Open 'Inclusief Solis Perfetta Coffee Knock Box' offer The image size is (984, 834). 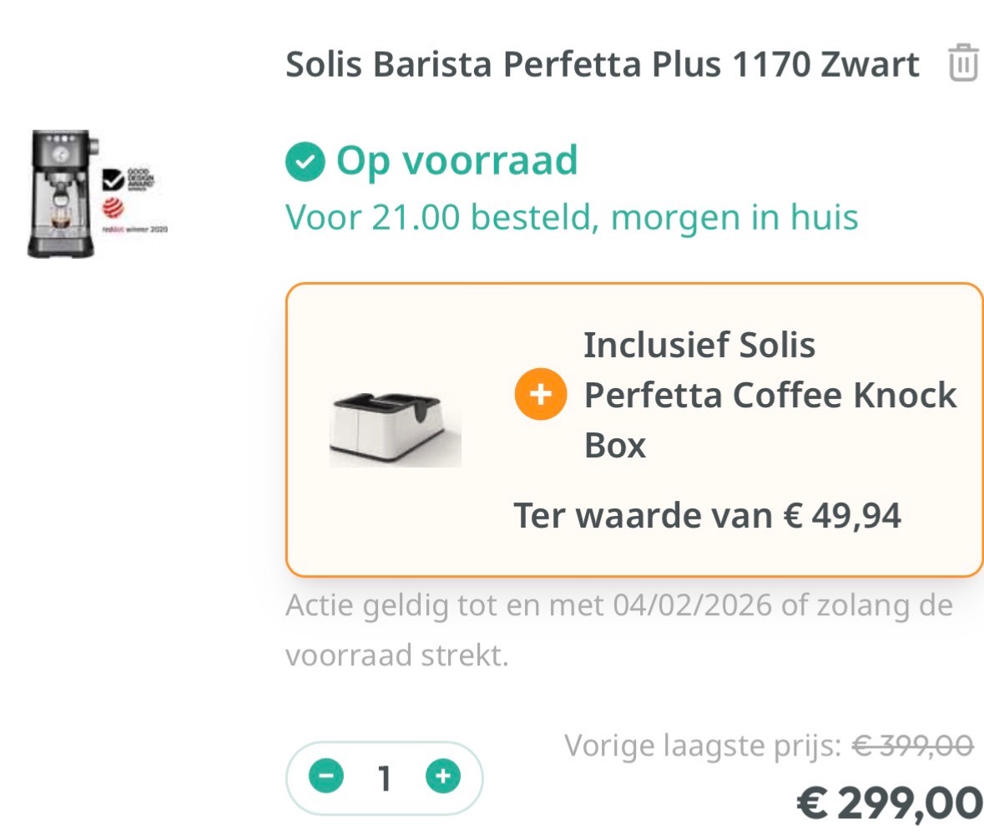coord(769,395)
